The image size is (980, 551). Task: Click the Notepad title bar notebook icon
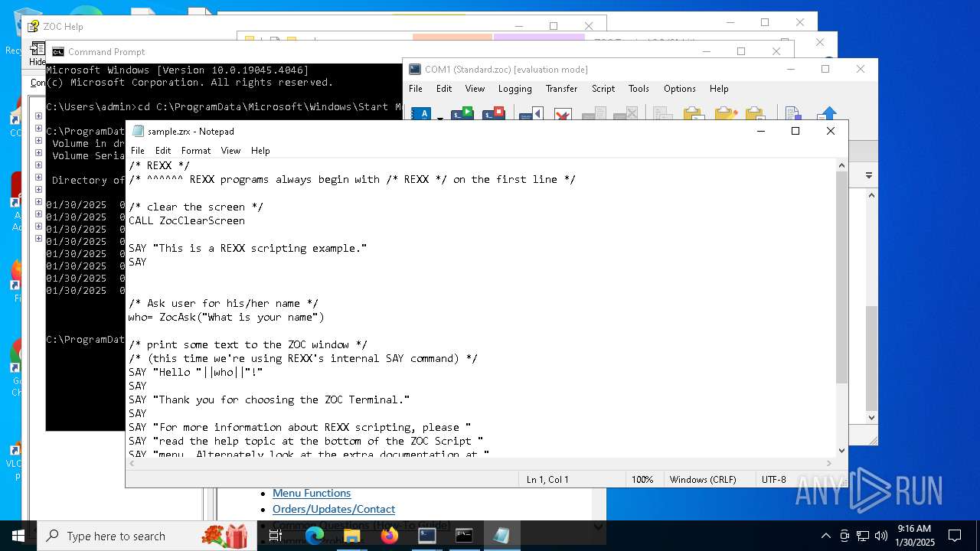coord(138,131)
